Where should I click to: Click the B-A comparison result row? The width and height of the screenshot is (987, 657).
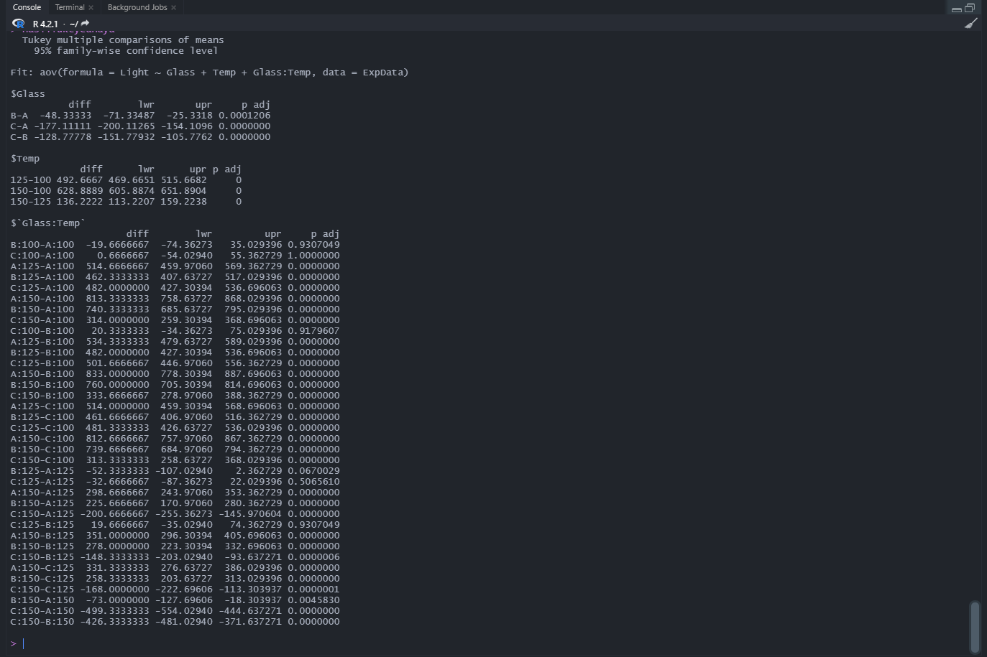coord(140,115)
